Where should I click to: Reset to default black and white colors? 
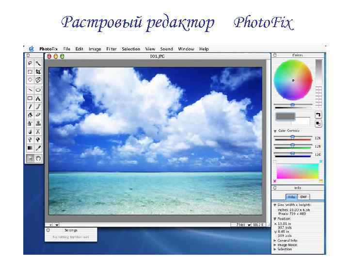pos(318,124)
